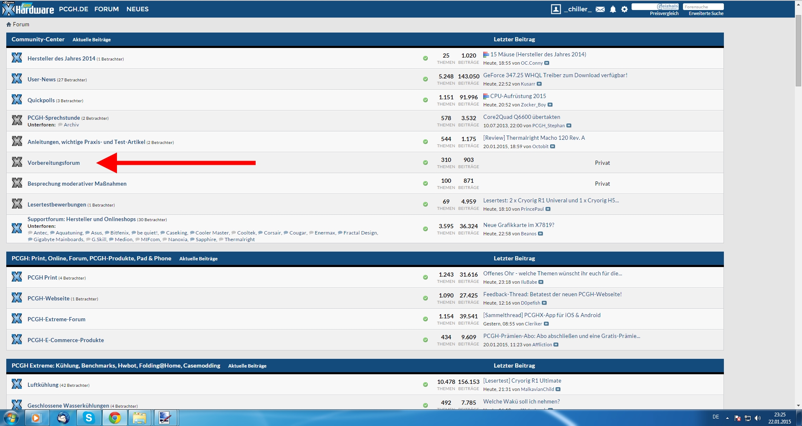Screen dimensions: 802x426
Task: Go to last post icon after PCGH_Stephan
Action: coord(569,126)
